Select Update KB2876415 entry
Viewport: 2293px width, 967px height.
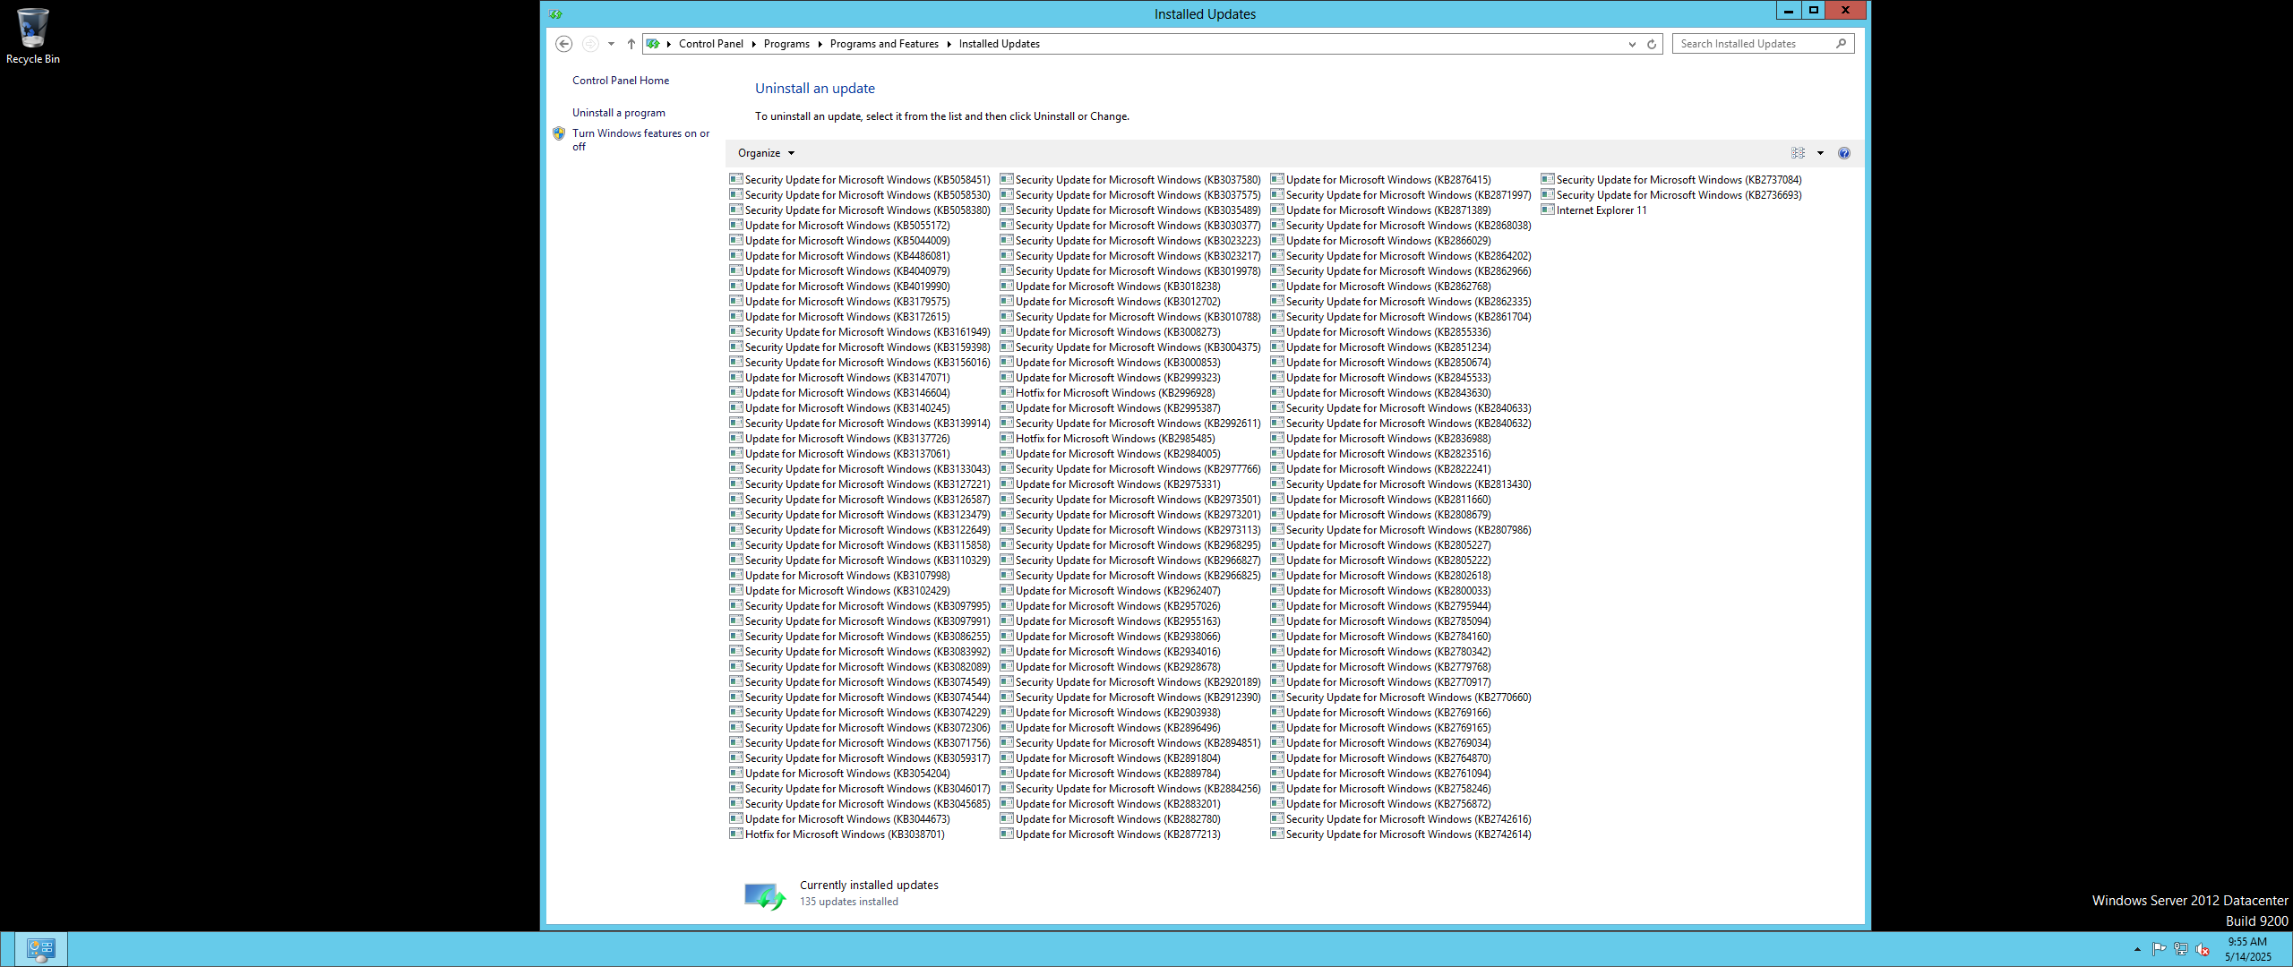click(x=1381, y=180)
